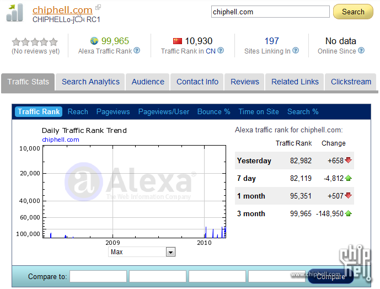Open help icon for Sites Linking In
This screenshot has height=289, width=380.
(296, 50)
